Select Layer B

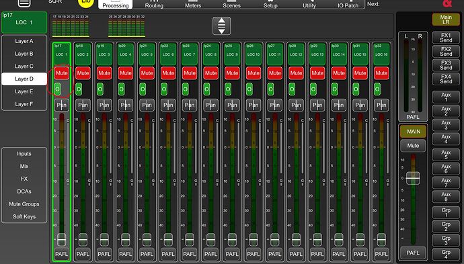pos(24,54)
